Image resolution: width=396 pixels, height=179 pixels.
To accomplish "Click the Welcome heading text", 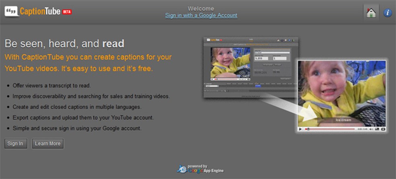I will tap(201, 9).
